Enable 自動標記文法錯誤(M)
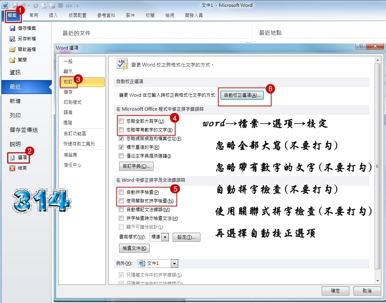This screenshot has width=386, height=303. point(121,210)
